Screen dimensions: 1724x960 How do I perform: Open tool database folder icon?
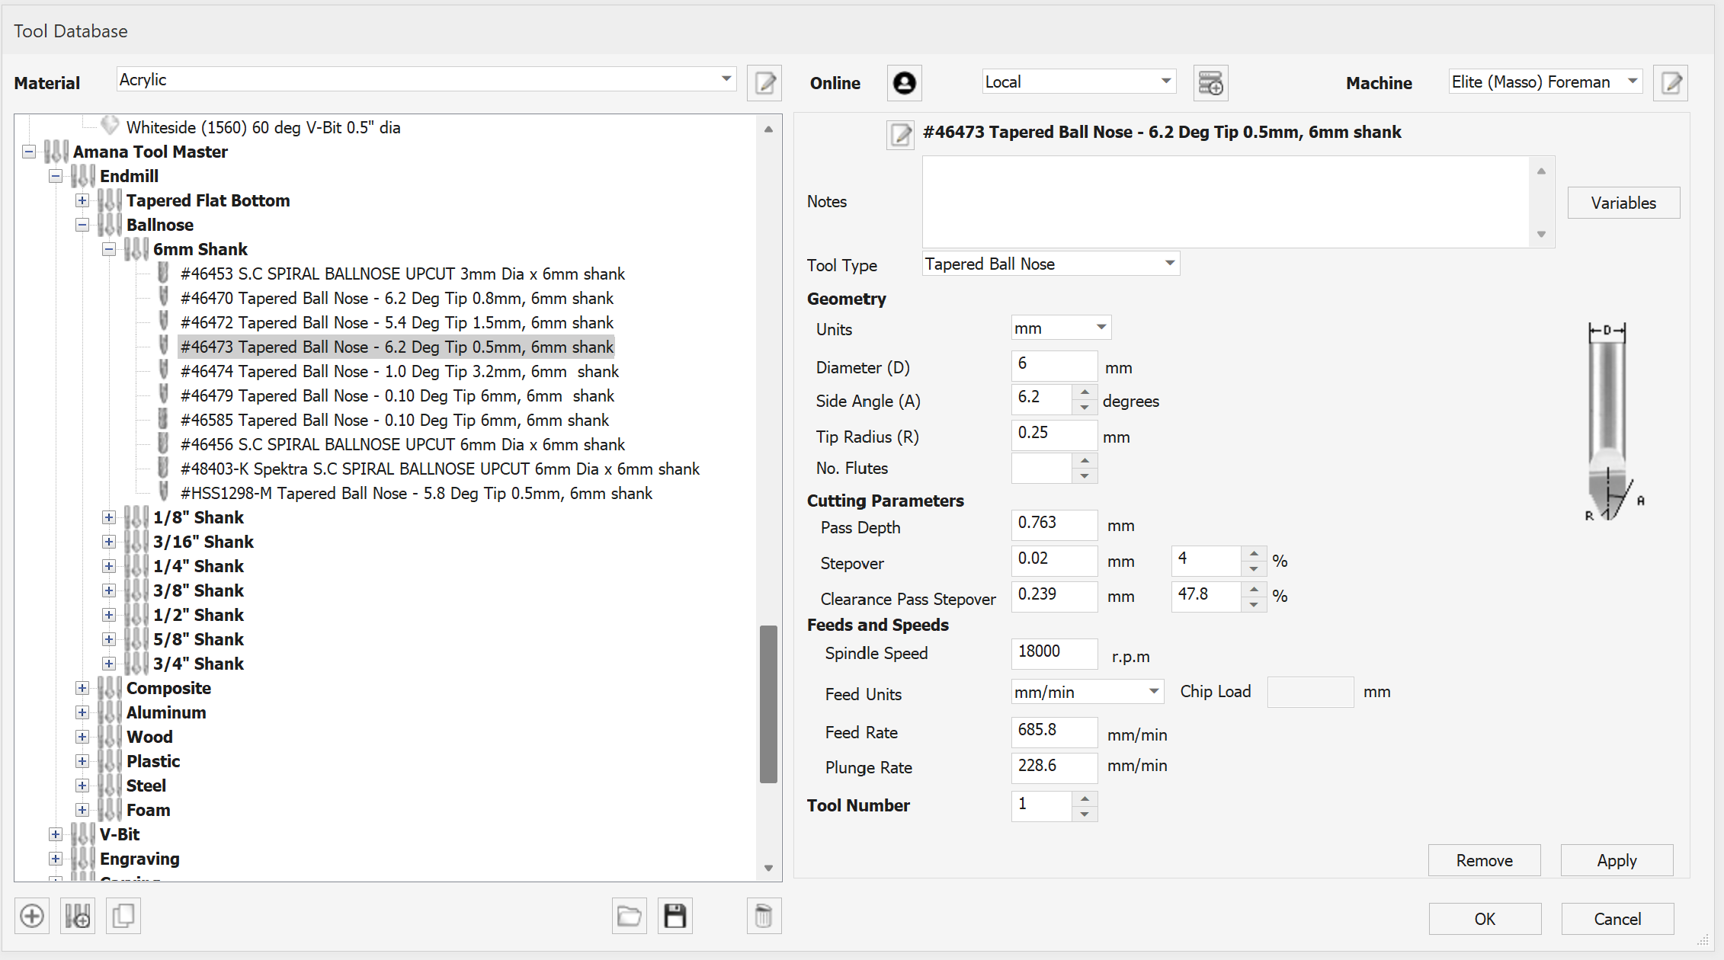tap(629, 916)
